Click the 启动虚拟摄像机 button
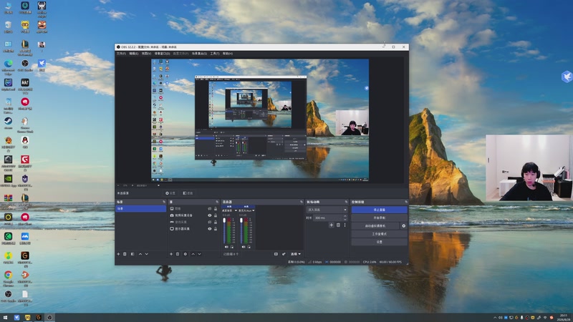 point(375,226)
